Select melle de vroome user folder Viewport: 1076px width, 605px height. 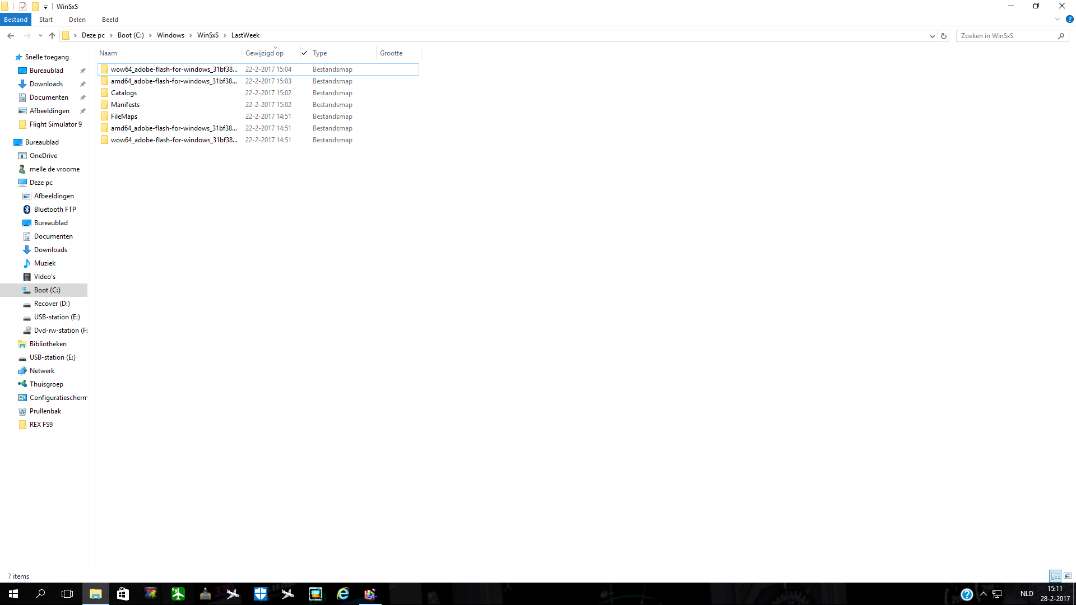click(54, 169)
